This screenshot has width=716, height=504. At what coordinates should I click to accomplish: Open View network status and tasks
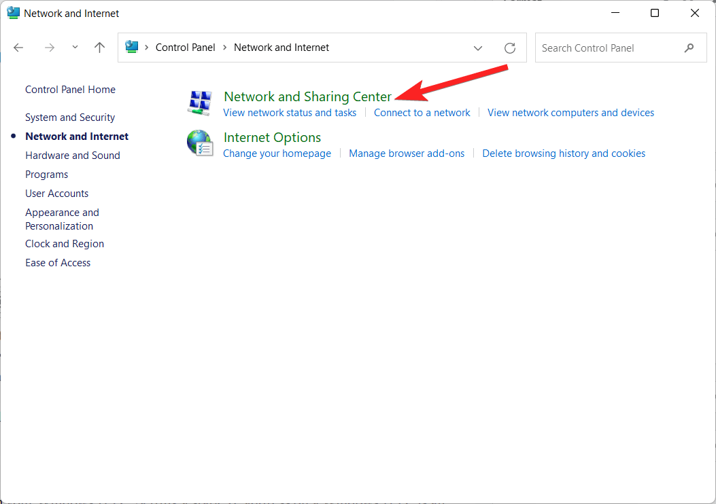pyautogui.click(x=290, y=112)
